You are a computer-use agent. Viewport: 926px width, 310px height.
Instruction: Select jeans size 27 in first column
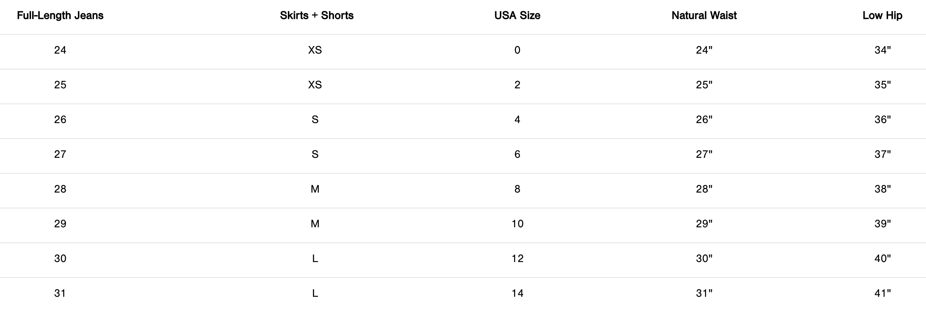coord(60,154)
